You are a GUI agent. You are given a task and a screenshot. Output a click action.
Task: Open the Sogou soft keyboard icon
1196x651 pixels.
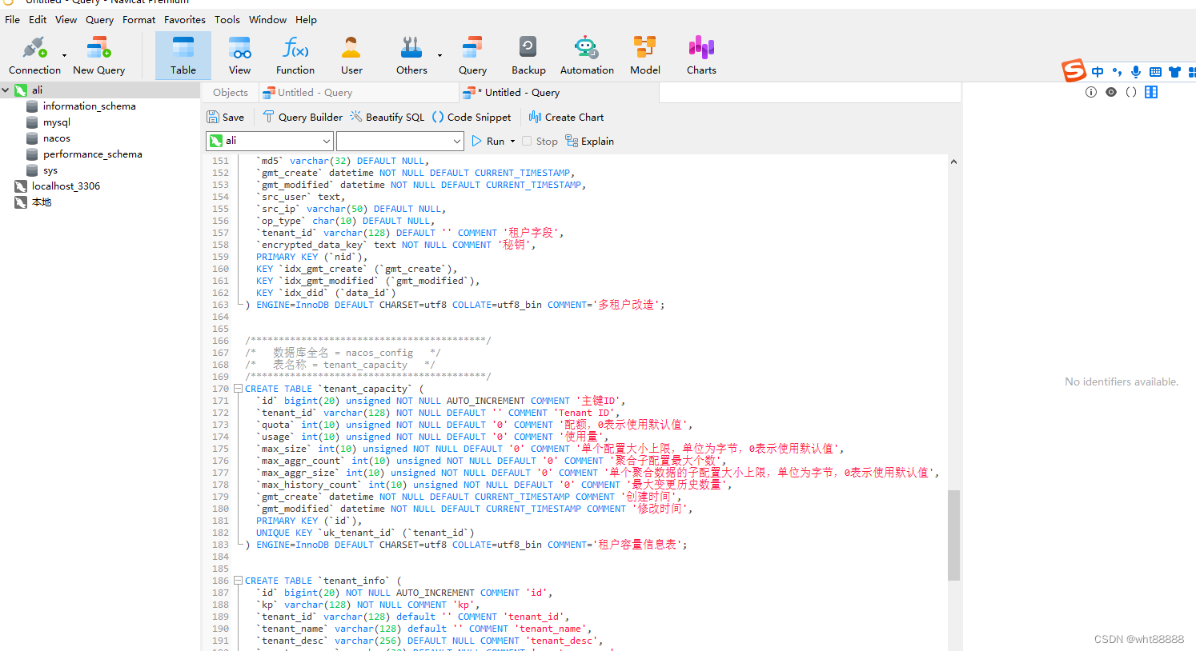(x=1155, y=71)
